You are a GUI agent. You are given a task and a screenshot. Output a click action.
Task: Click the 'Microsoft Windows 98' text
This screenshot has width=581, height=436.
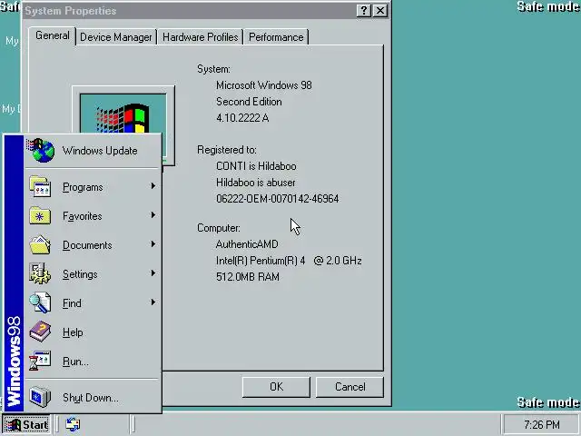pos(264,85)
